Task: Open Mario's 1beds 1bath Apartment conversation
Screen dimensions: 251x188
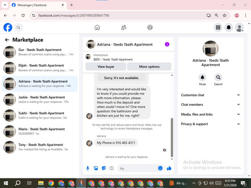Action: pos(40,131)
